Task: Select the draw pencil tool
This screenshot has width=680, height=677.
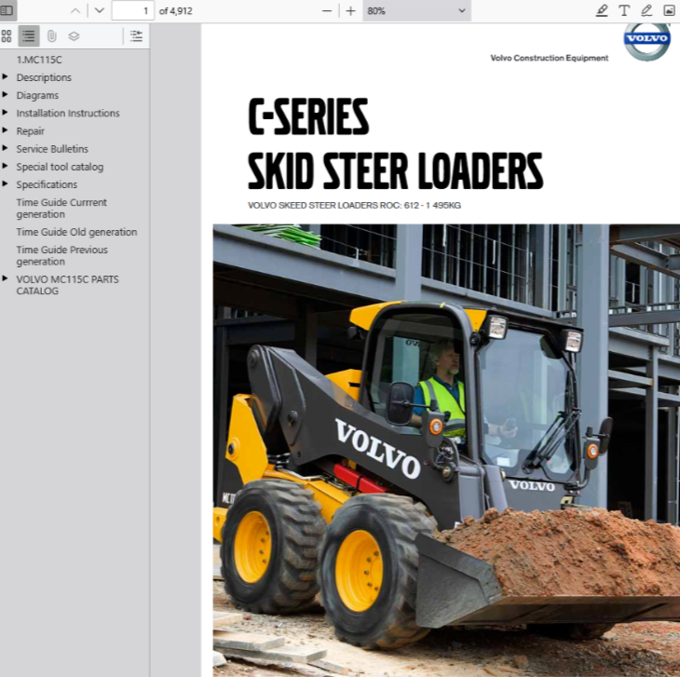Action: point(646,11)
